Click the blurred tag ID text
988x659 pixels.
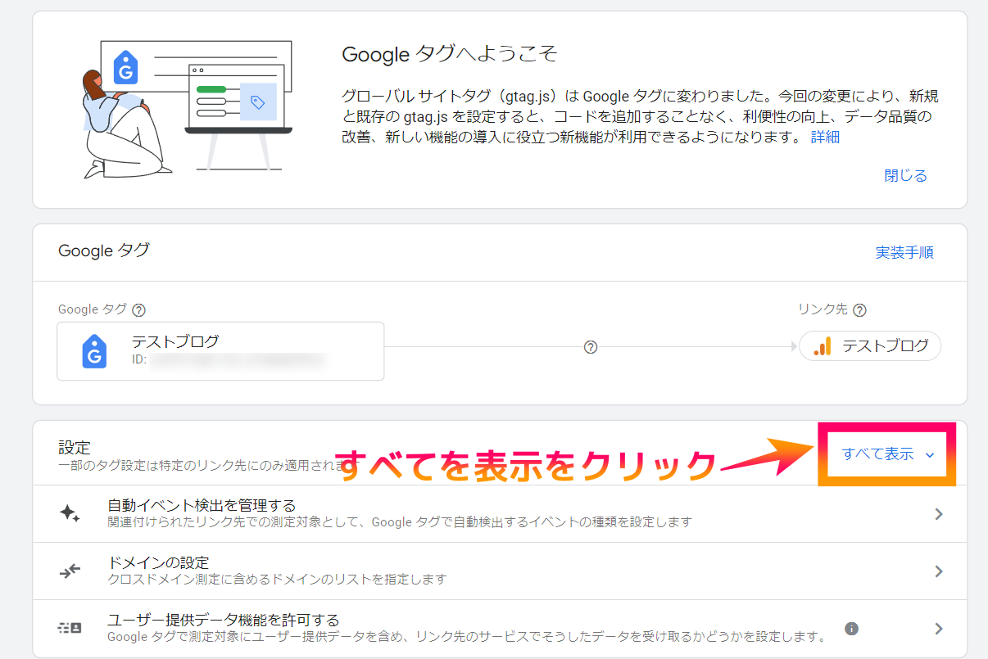tap(238, 359)
